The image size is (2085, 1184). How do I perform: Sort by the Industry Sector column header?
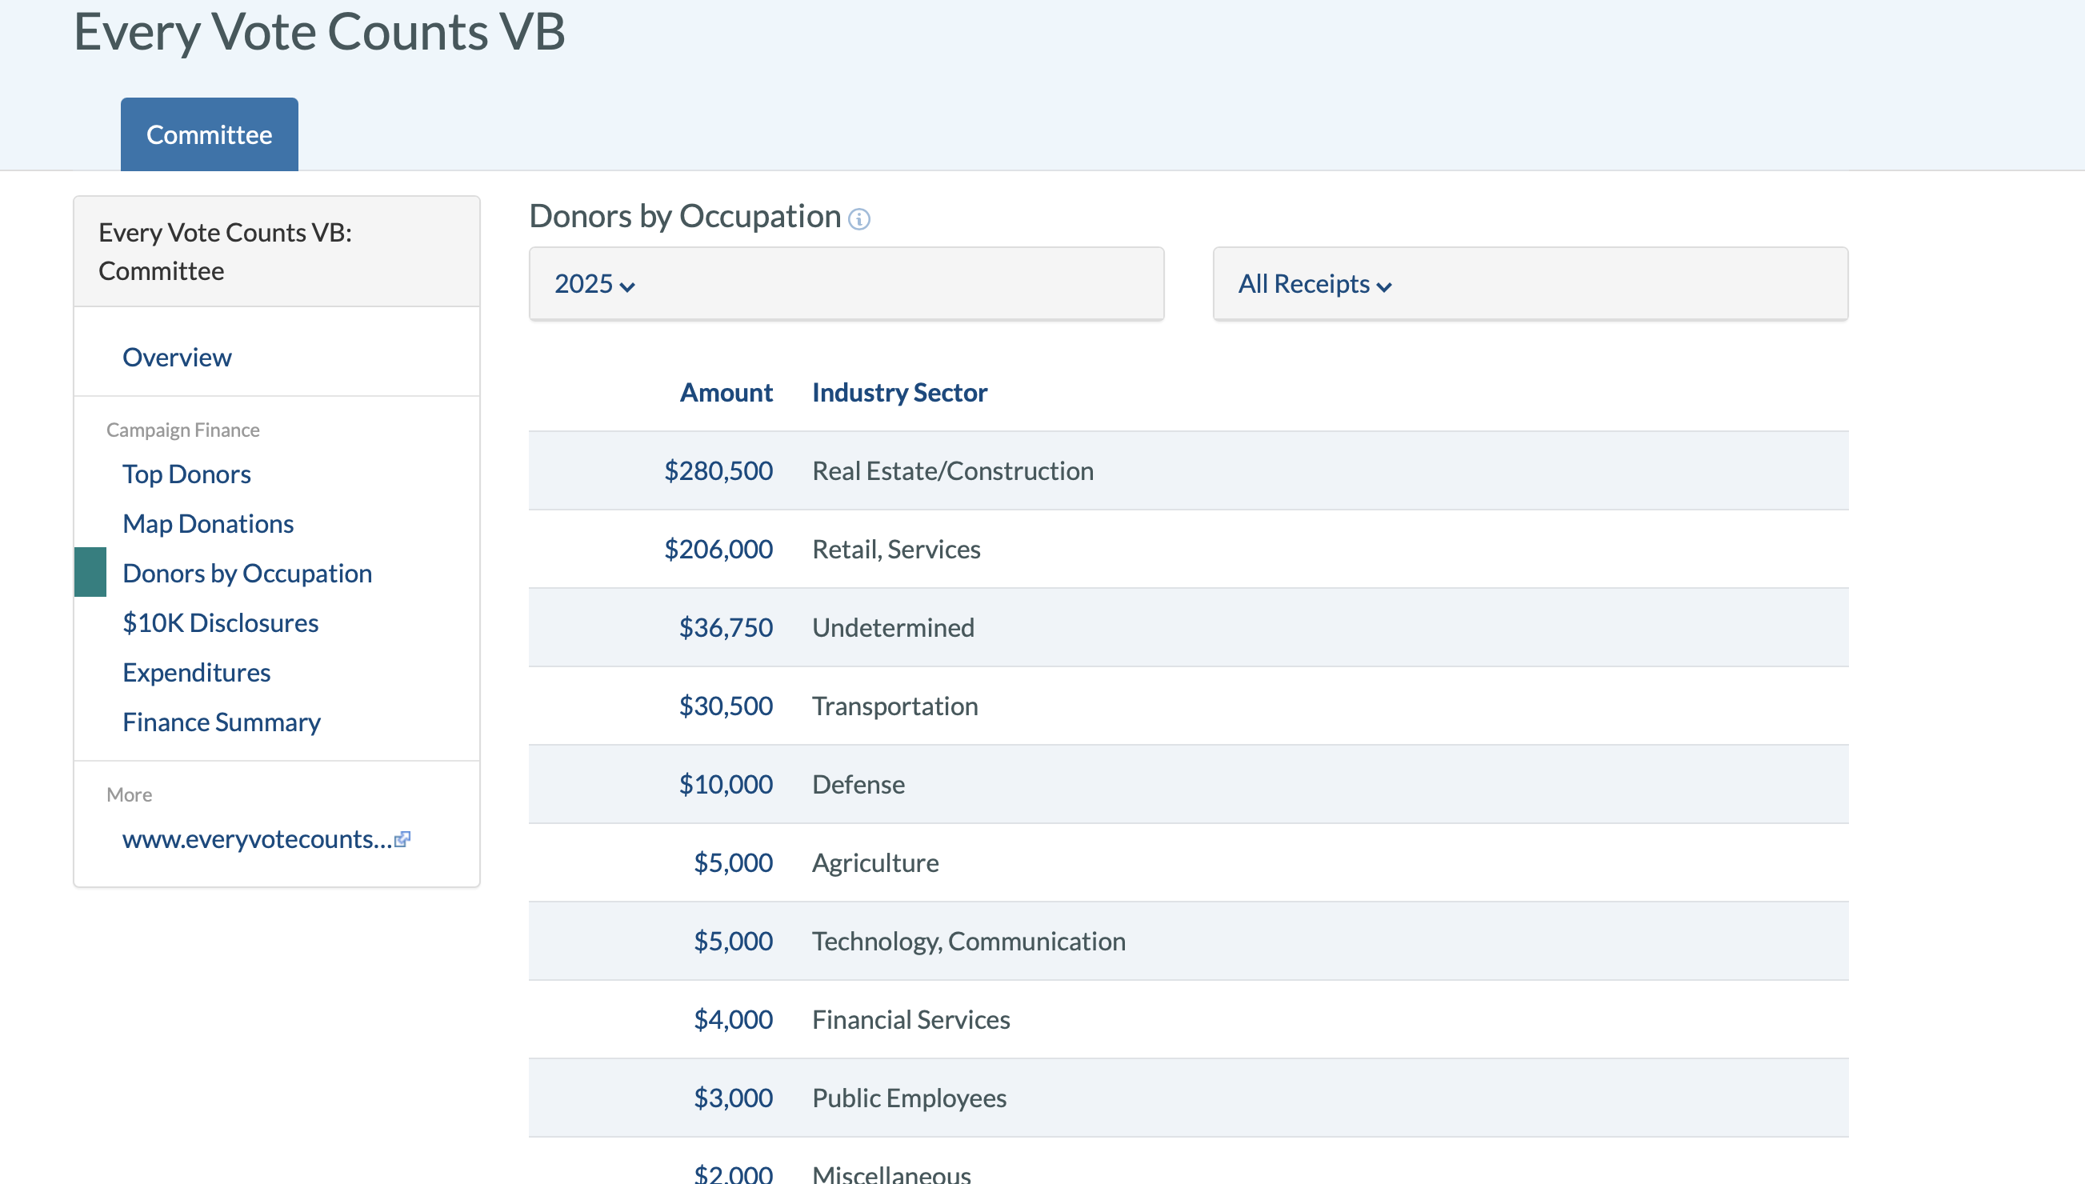tap(899, 393)
